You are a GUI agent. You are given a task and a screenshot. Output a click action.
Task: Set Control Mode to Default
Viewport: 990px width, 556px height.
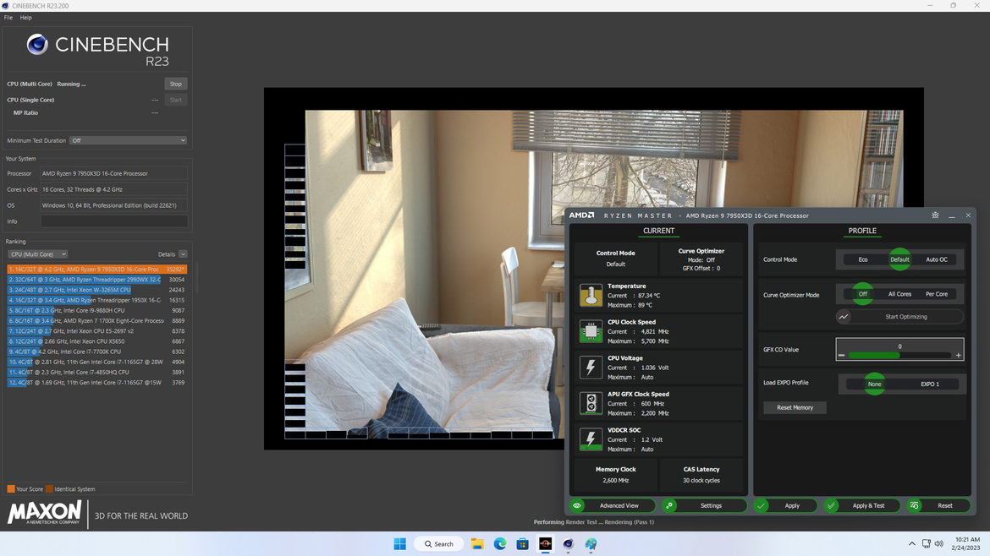coord(899,259)
